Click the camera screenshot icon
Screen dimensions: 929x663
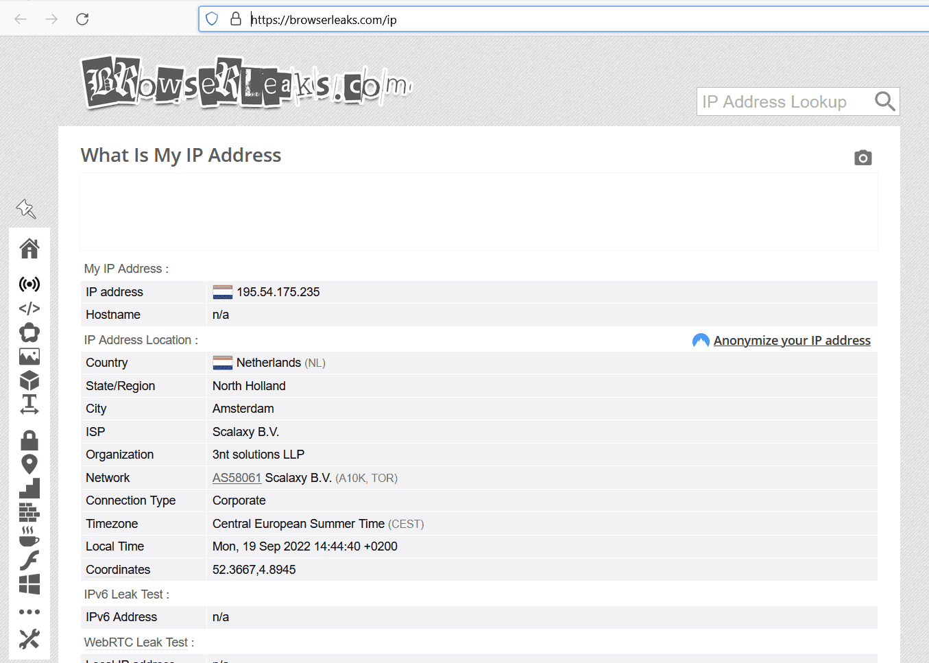pyautogui.click(x=862, y=158)
